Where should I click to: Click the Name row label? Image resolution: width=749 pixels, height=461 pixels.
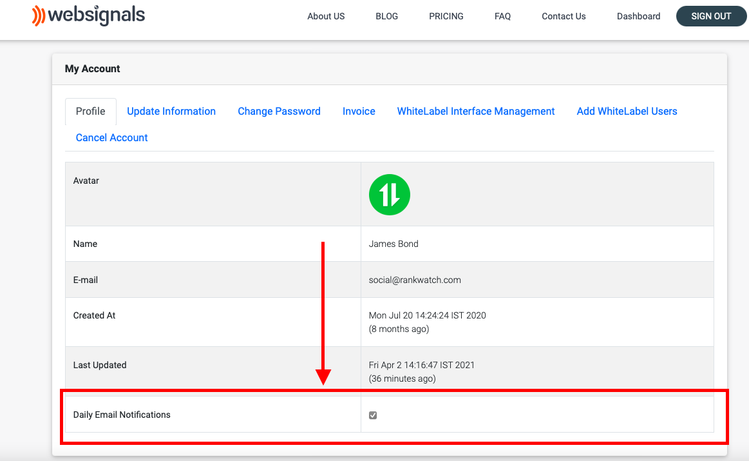pos(85,244)
